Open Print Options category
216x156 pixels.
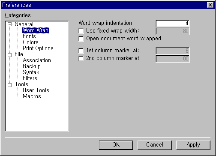pos(38,48)
